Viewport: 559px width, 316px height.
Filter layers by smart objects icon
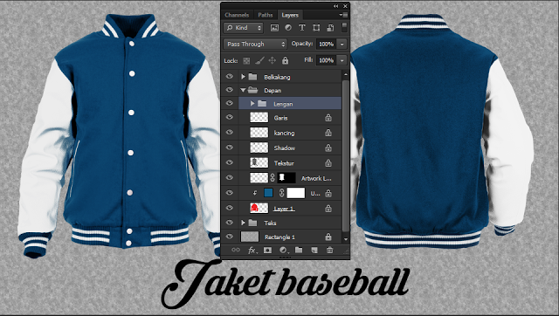[330, 28]
